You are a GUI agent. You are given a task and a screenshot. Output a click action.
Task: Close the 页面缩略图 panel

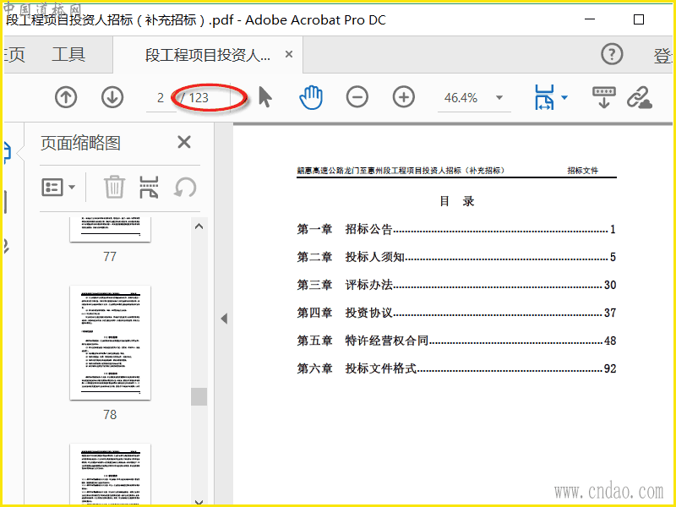coord(184,142)
